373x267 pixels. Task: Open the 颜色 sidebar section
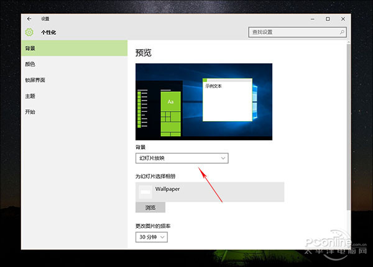click(74, 64)
